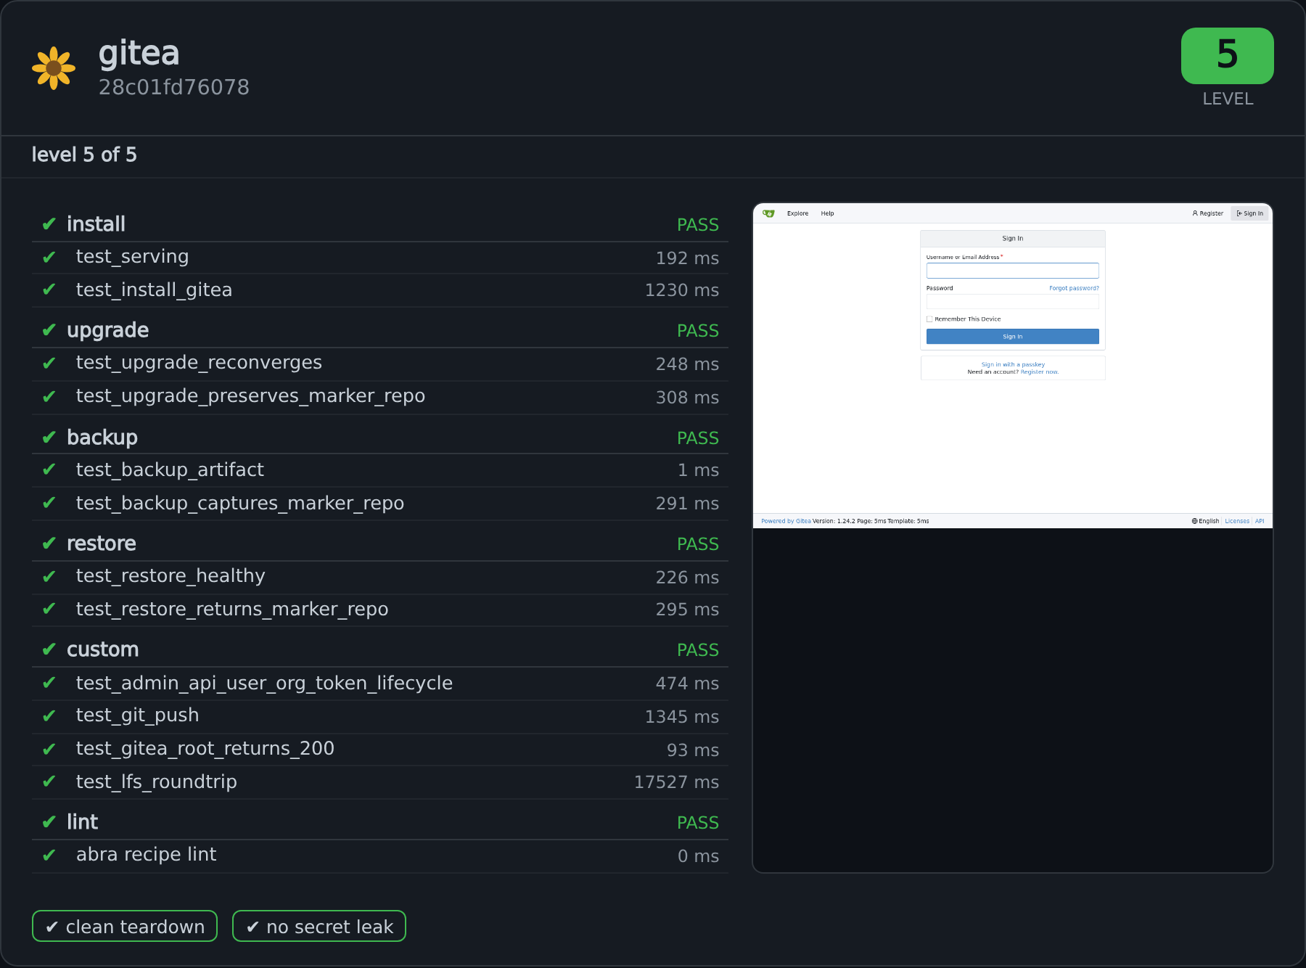Screen dimensions: 1306x968
Task: Click the checkmark beside the backup heading
Action: pos(49,438)
